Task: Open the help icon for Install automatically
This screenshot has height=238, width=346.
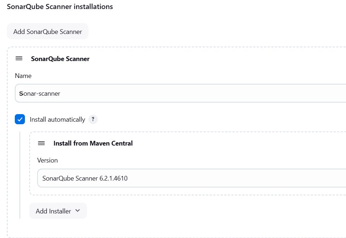Action: (93, 119)
